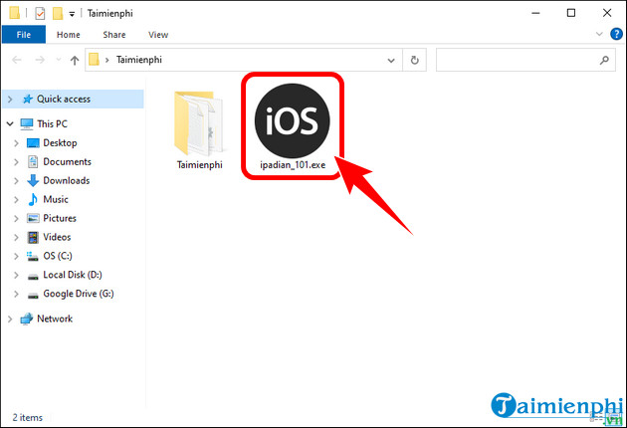627x428 pixels.
Task: Expand the OS (C:) tree node
Action: pyautogui.click(x=16, y=256)
